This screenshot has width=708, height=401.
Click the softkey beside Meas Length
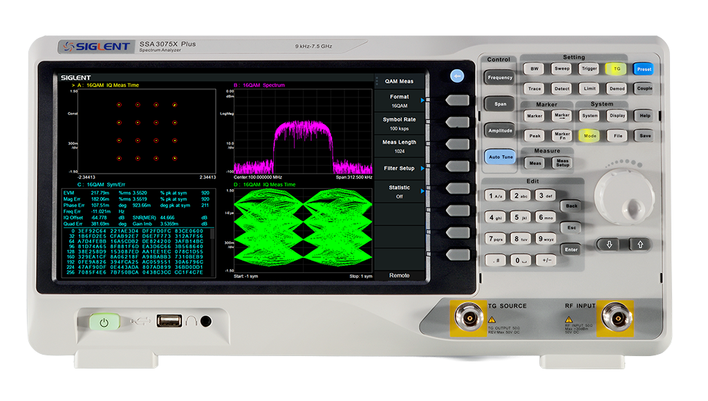tap(457, 144)
